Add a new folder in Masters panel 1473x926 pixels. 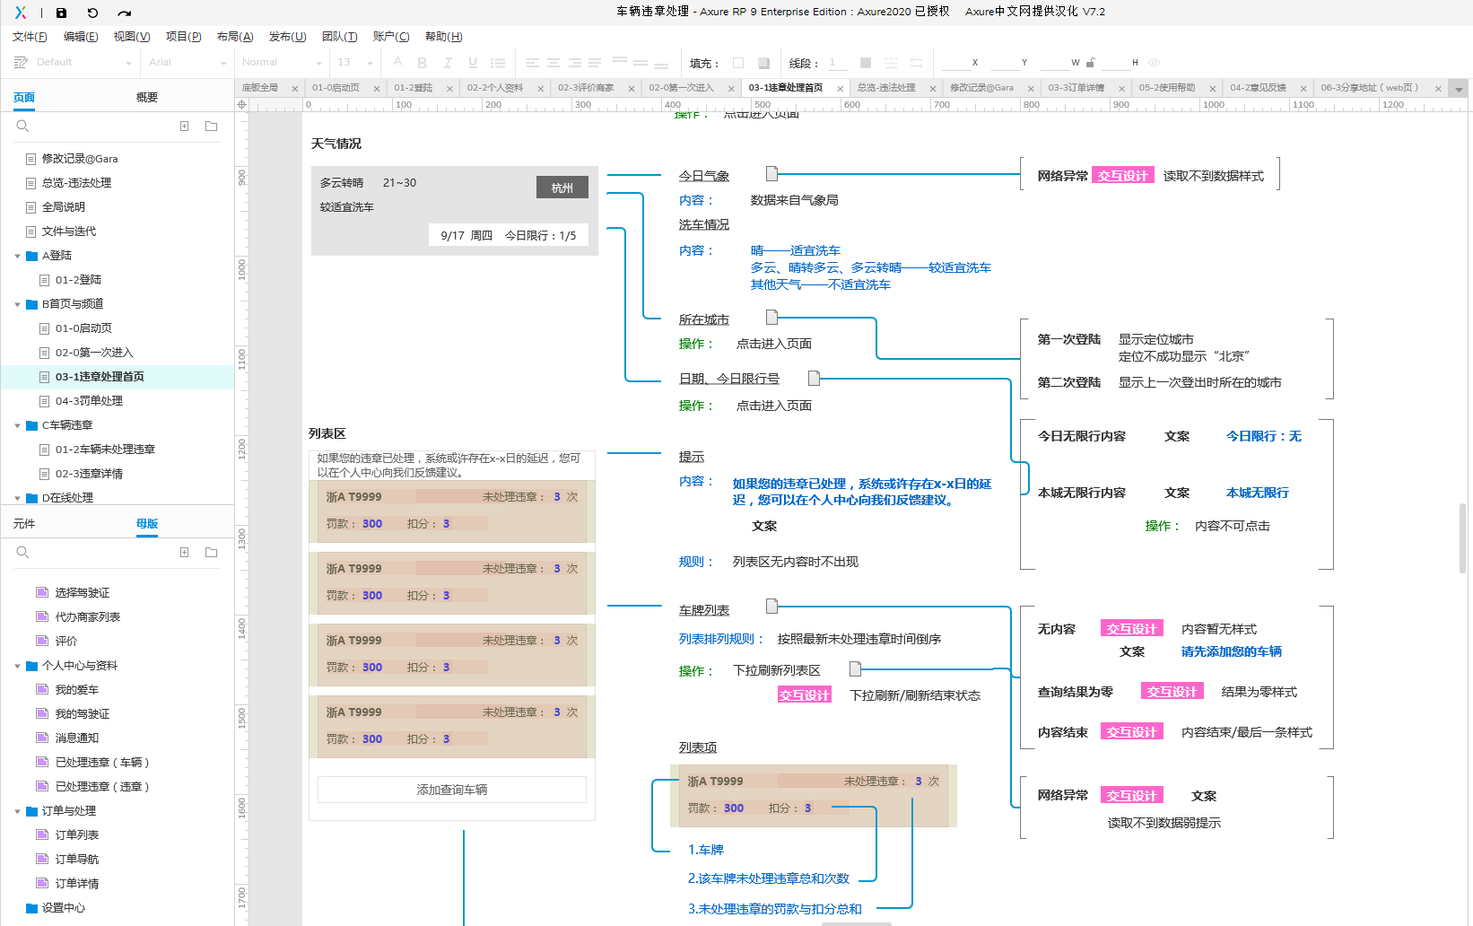(x=211, y=553)
